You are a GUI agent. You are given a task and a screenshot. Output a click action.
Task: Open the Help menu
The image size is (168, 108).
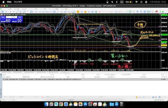pyautogui.click(x=64, y=9)
